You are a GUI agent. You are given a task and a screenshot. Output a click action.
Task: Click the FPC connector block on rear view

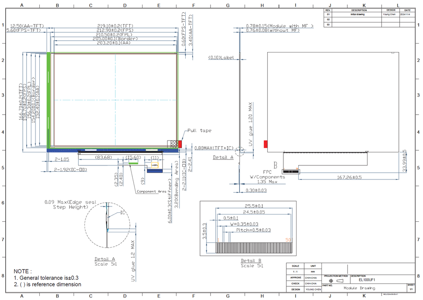click(291, 172)
